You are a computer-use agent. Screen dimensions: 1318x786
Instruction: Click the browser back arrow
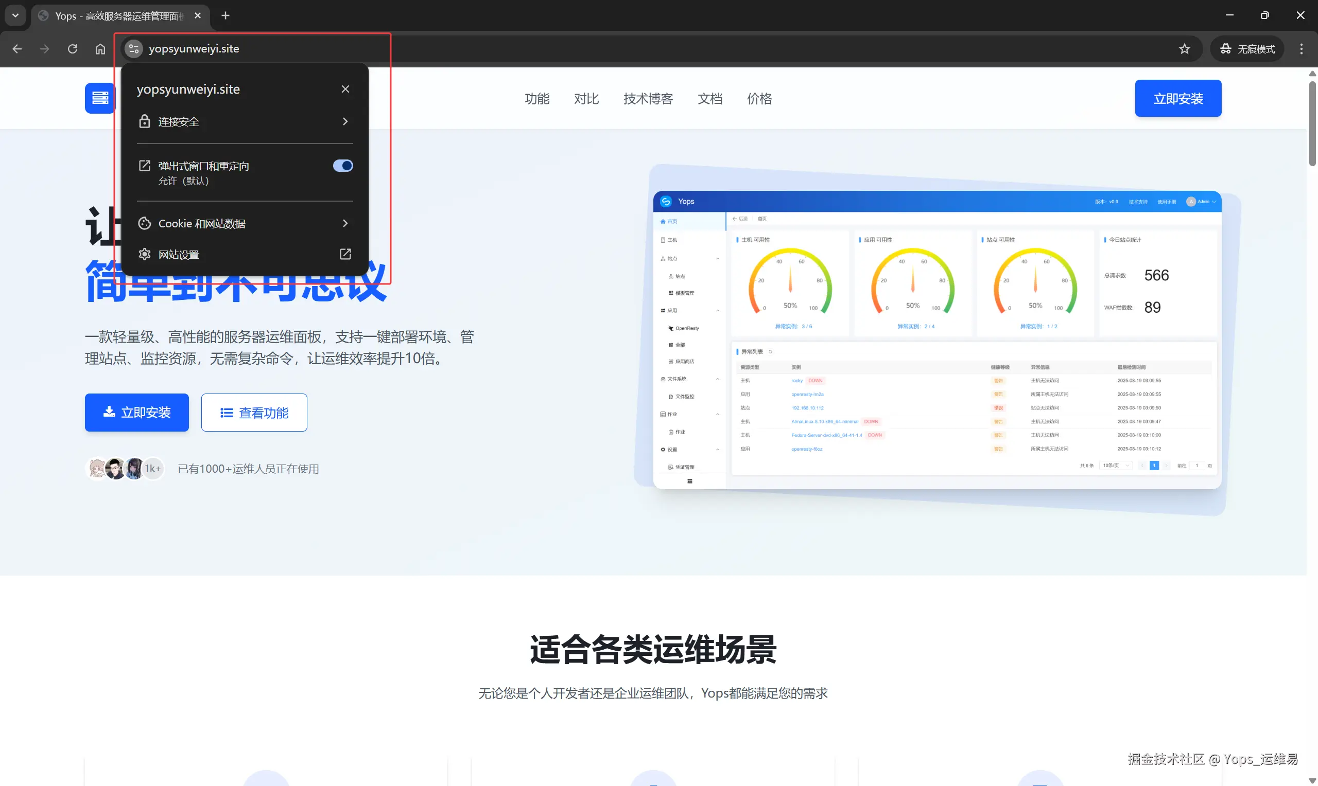16,49
